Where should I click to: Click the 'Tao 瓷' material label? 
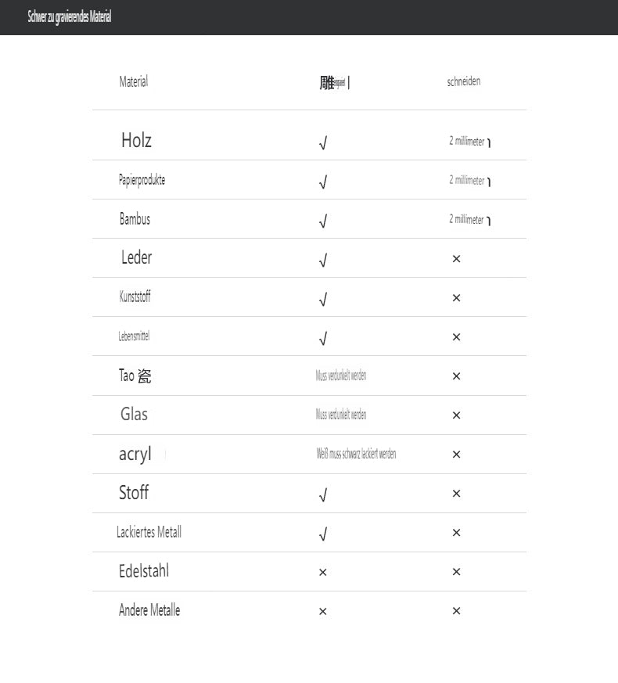[135, 376]
